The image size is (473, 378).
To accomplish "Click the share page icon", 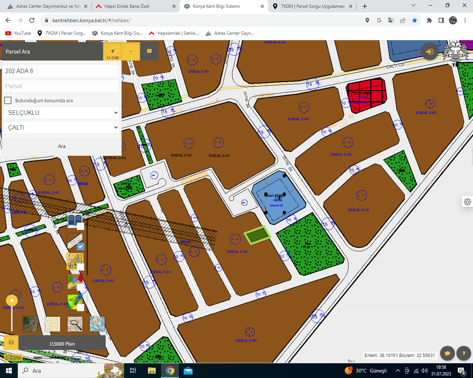I will [x=403, y=20].
